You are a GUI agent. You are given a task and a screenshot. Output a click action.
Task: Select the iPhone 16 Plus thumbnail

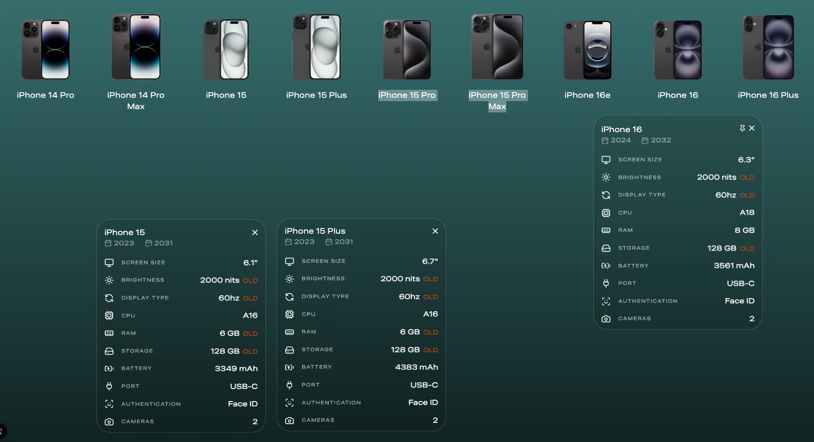point(768,48)
